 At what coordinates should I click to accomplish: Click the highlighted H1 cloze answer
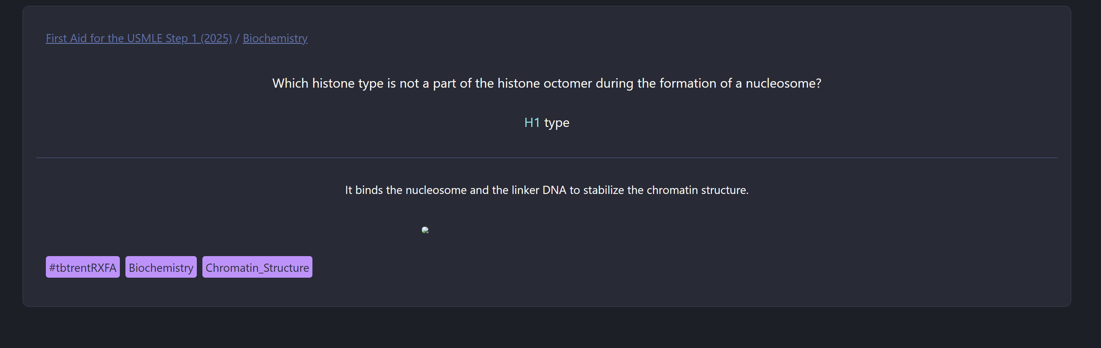[x=532, y=123]
